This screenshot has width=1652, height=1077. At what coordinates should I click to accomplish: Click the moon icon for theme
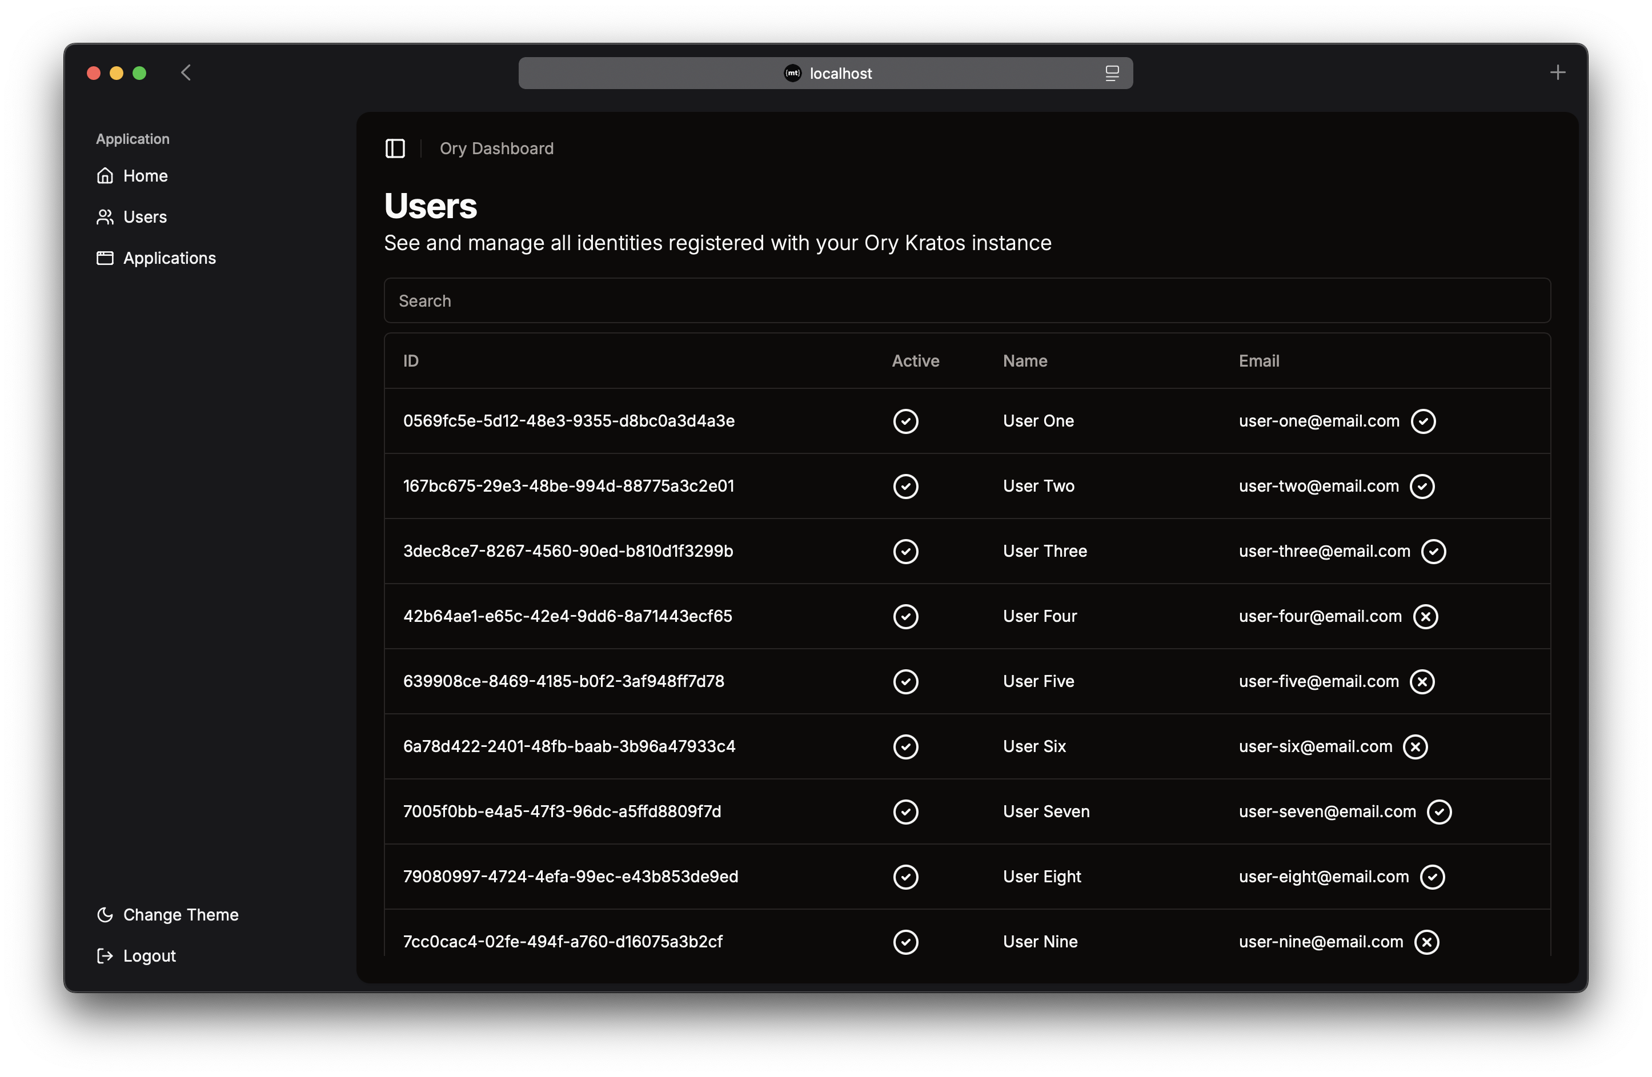pyautogui.click(x=105, y=915)
